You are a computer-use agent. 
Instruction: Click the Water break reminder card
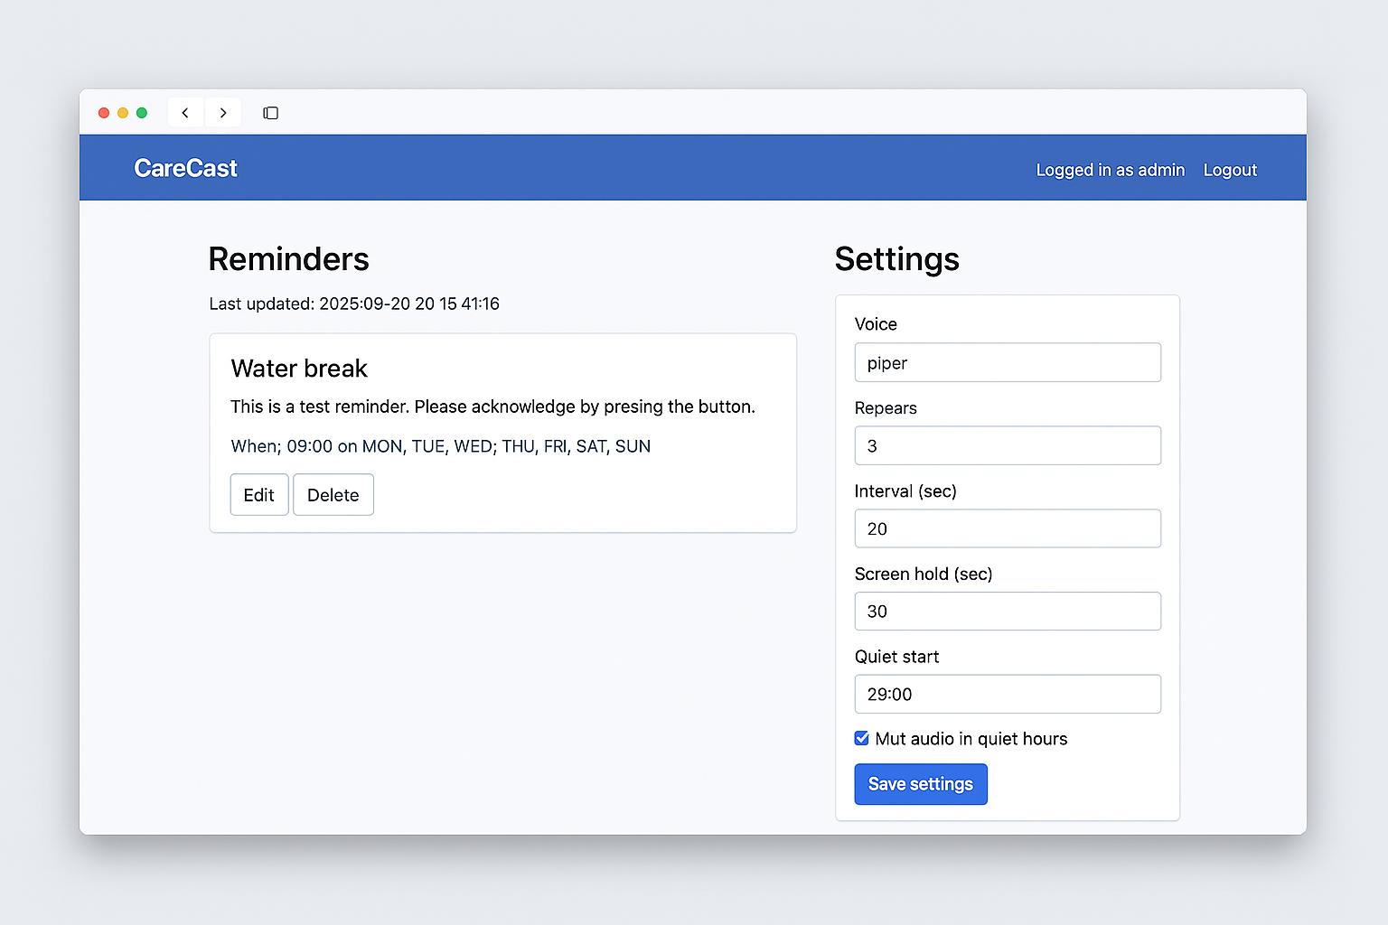coord(502,433)
